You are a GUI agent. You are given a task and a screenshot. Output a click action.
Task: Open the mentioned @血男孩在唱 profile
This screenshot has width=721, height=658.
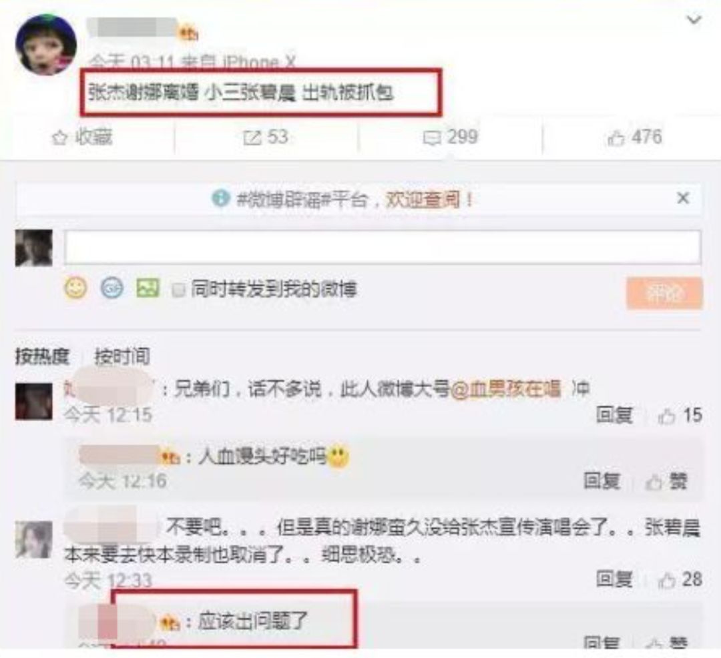(x=506, y=389)
